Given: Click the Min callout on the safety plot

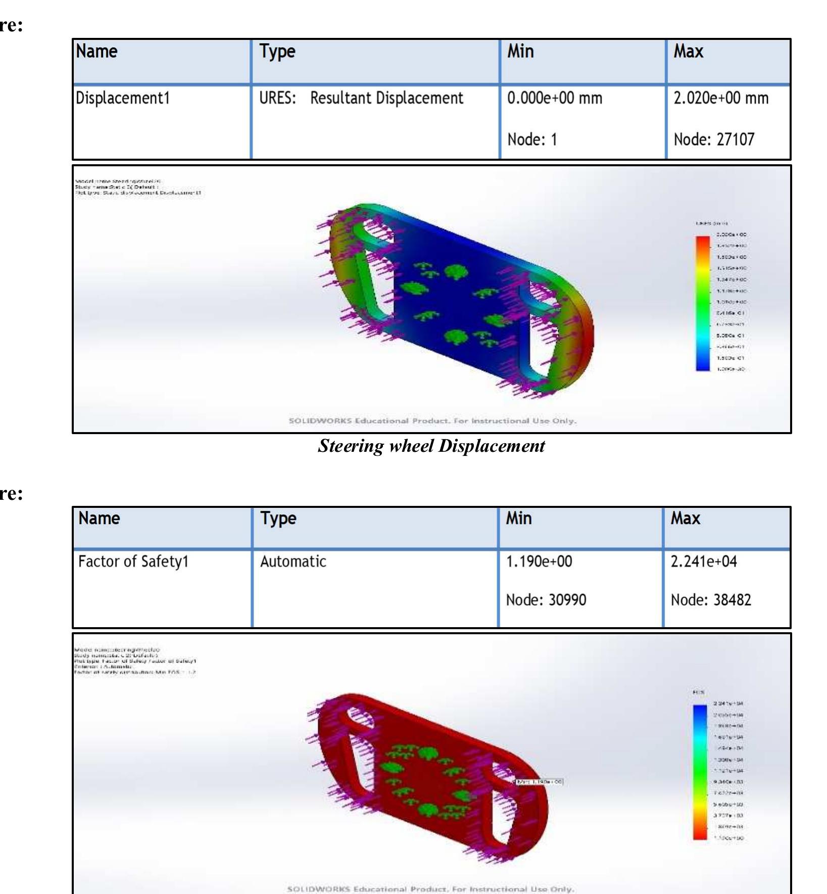Looking at the screenshot, I should click(x=539, y=782).
